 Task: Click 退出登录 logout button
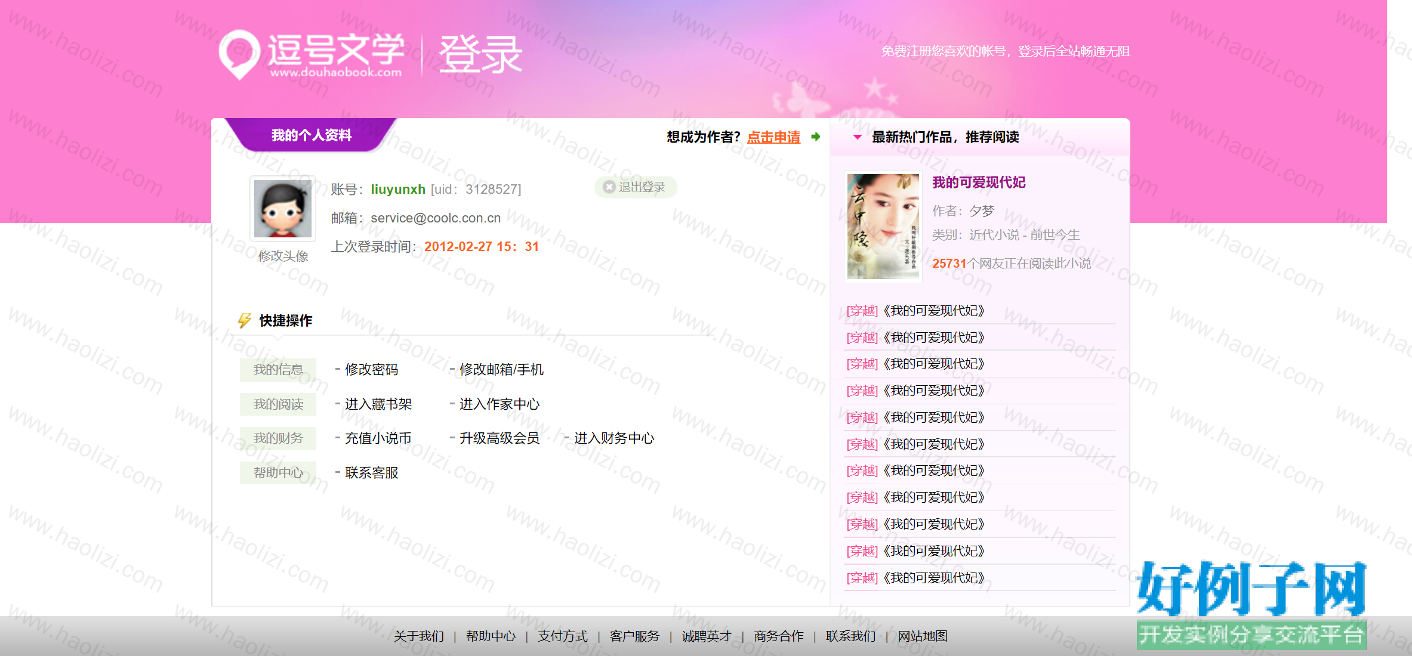point(636,187)
